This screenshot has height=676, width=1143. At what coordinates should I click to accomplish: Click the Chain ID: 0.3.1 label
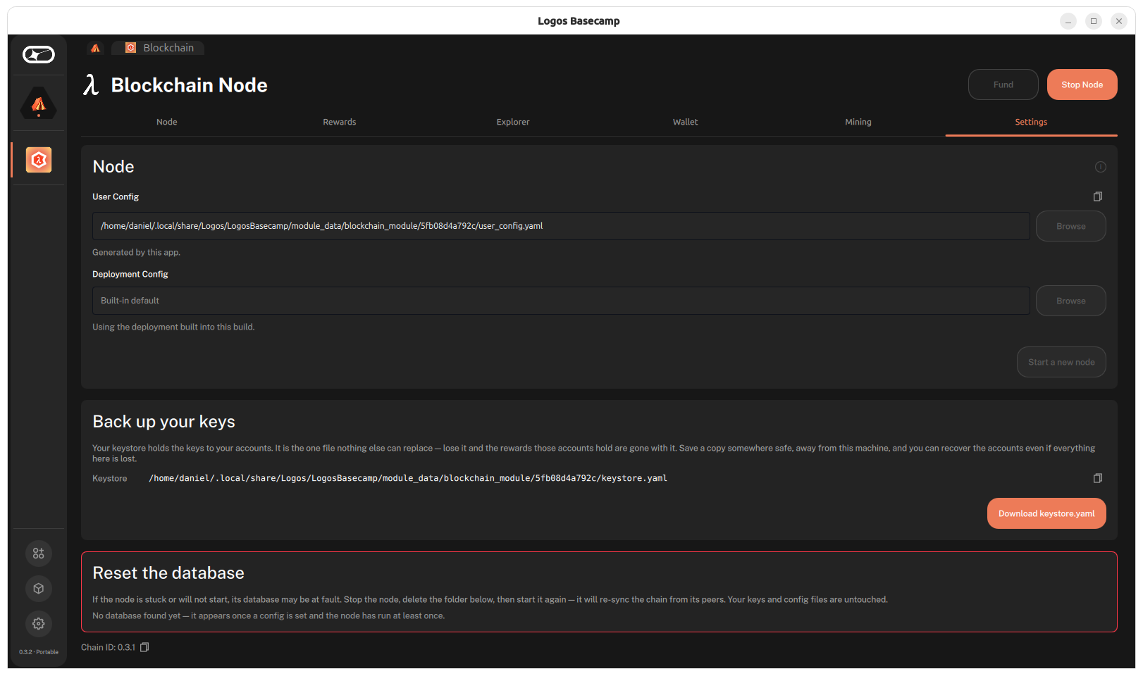108,647
